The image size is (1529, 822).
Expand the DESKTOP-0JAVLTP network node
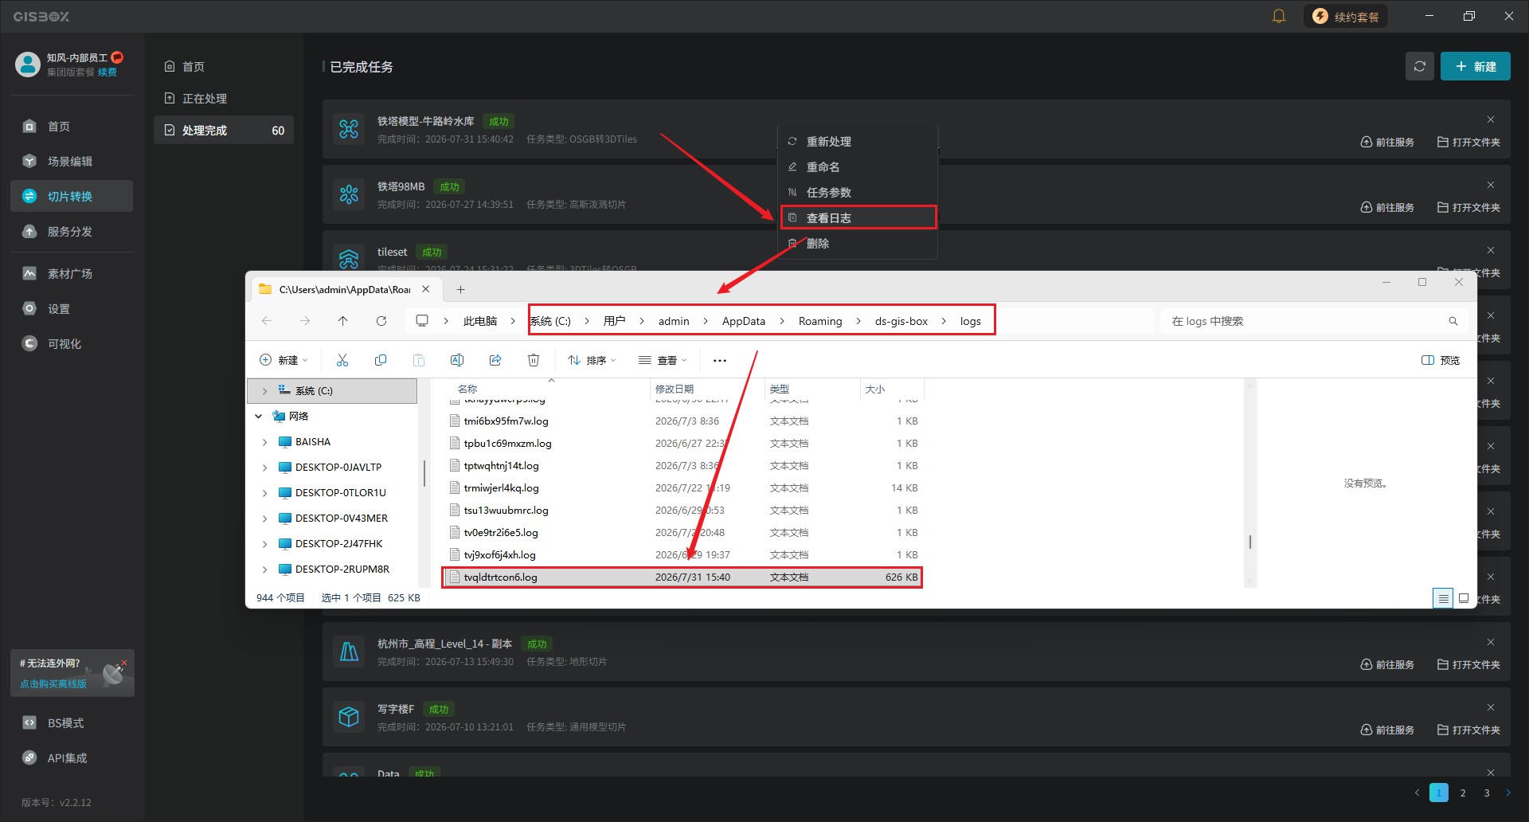264,468
